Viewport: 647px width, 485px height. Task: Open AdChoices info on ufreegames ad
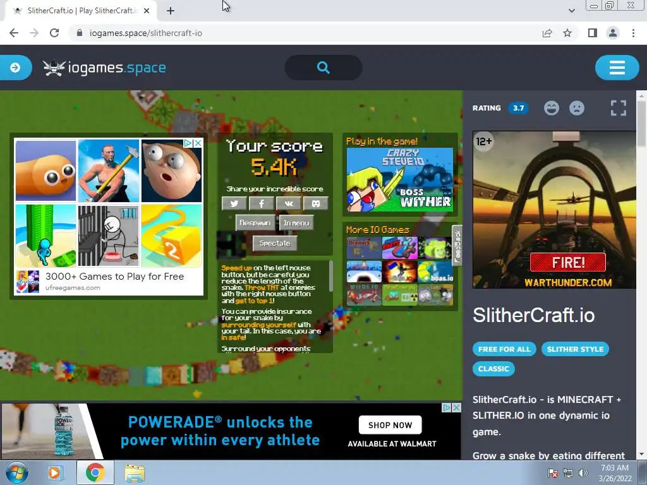click(188, 143)
